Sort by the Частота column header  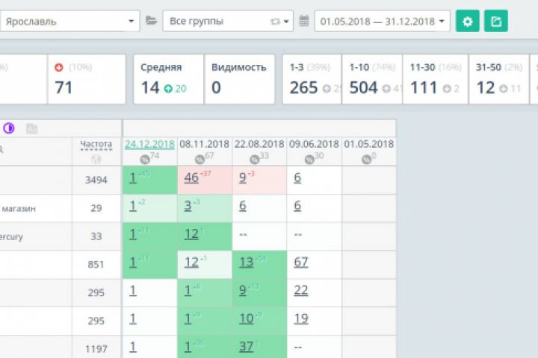pyautogui.click(x=96, y=144)
